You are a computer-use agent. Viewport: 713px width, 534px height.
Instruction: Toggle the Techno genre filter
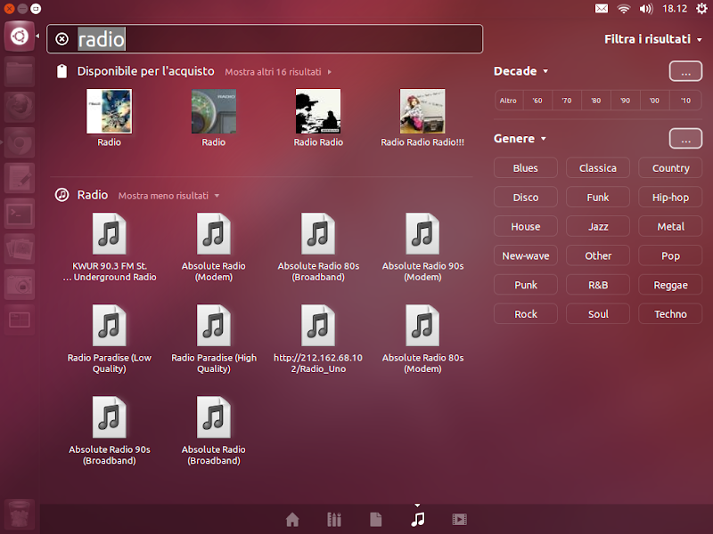point(670,314)
